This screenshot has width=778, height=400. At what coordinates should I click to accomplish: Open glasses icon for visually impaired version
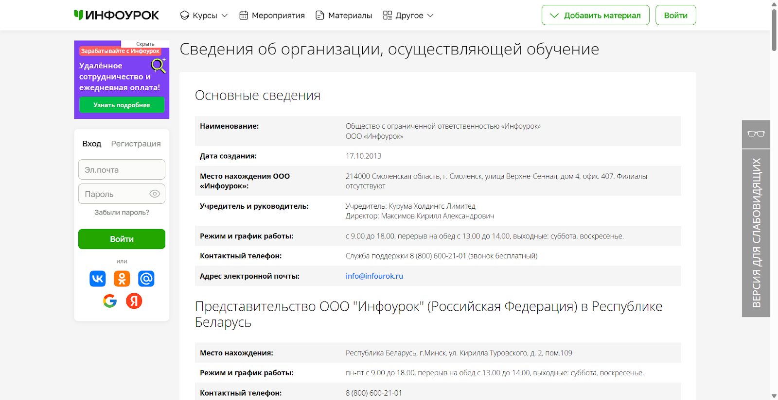tap(756, 134)
